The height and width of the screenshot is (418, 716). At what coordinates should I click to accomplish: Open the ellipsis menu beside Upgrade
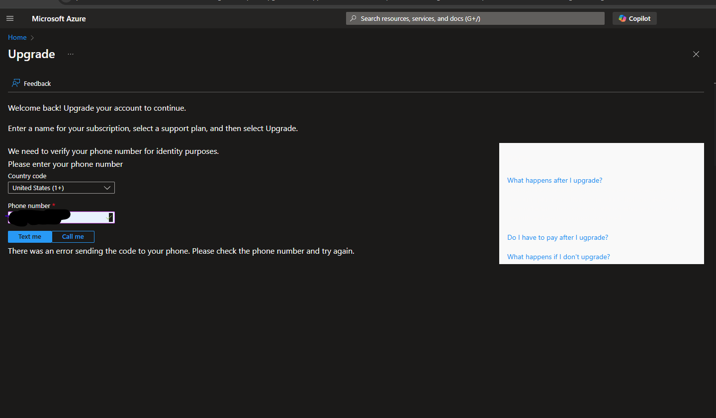71,54
